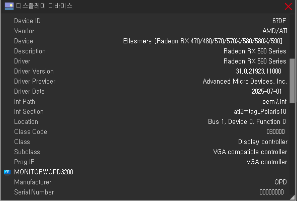Select the Driver Version value 31.0.21923.11000
This screenshot has height=201, width=297.
pyautogui.click(x=258, y=71)
